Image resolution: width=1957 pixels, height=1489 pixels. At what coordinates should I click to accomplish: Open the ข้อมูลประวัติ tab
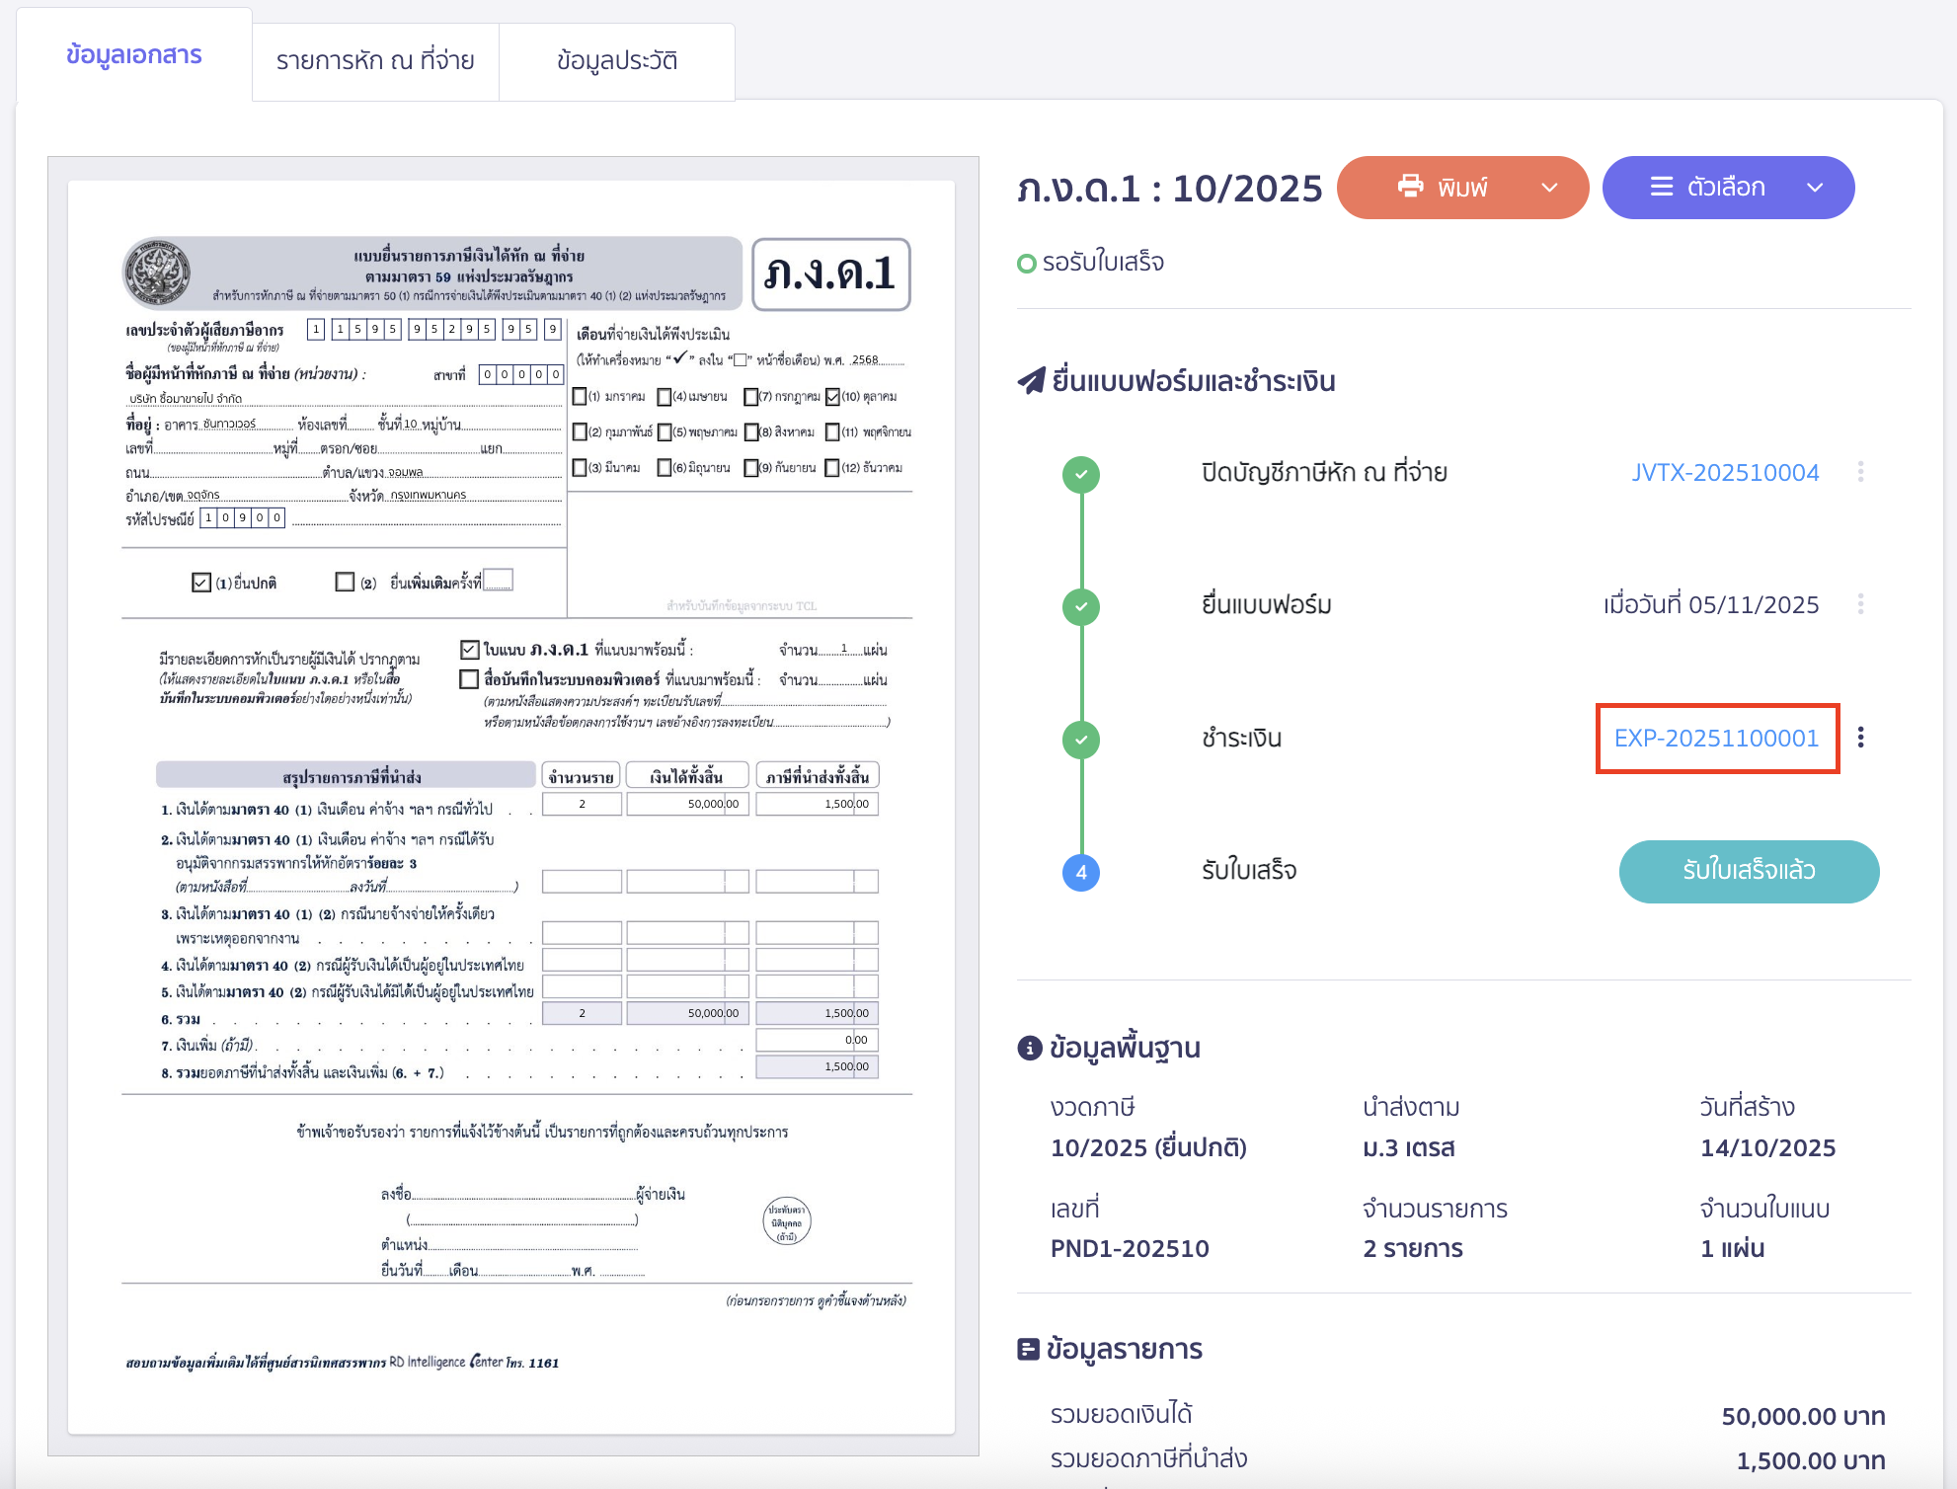[617, 61]
